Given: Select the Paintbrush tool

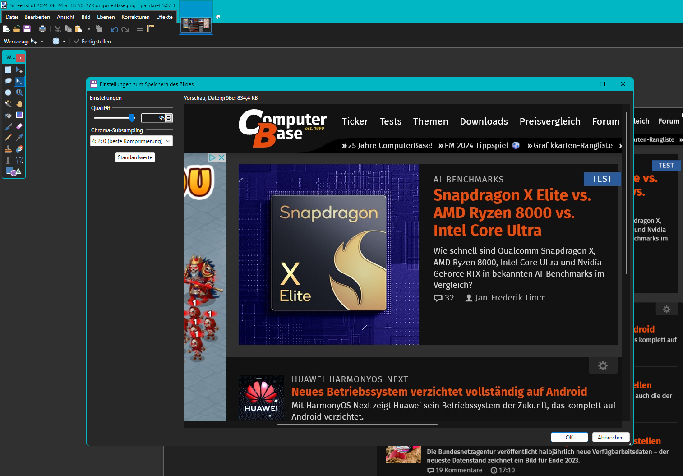Looking at the screenshot, I should [x=8, y=126].
